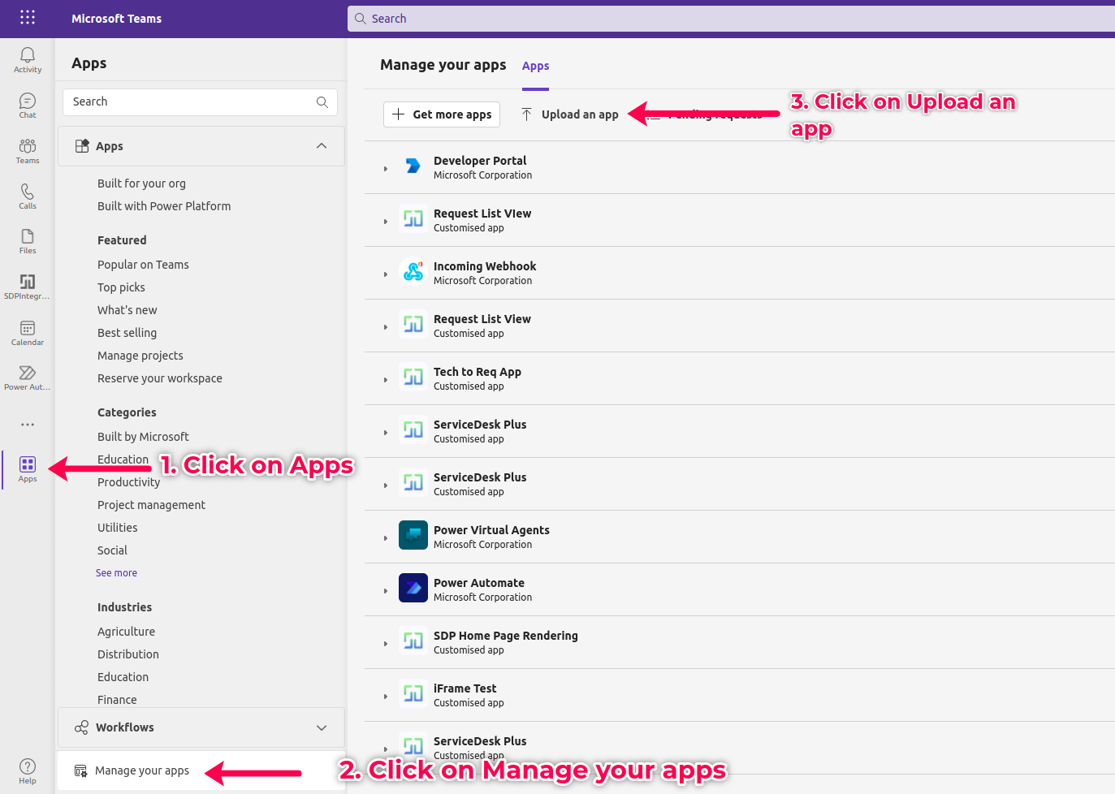Open the Calls section
This screenshot has height=794, width=1115.
[x=28, y=196]
